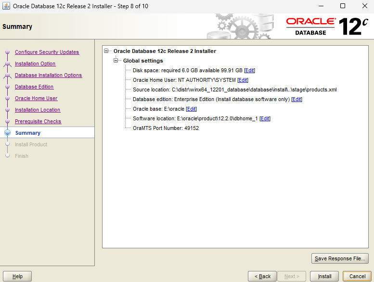
Task: Select the NT AUTHORITY\SYSTEM home user text
Action: coord(184,80)
